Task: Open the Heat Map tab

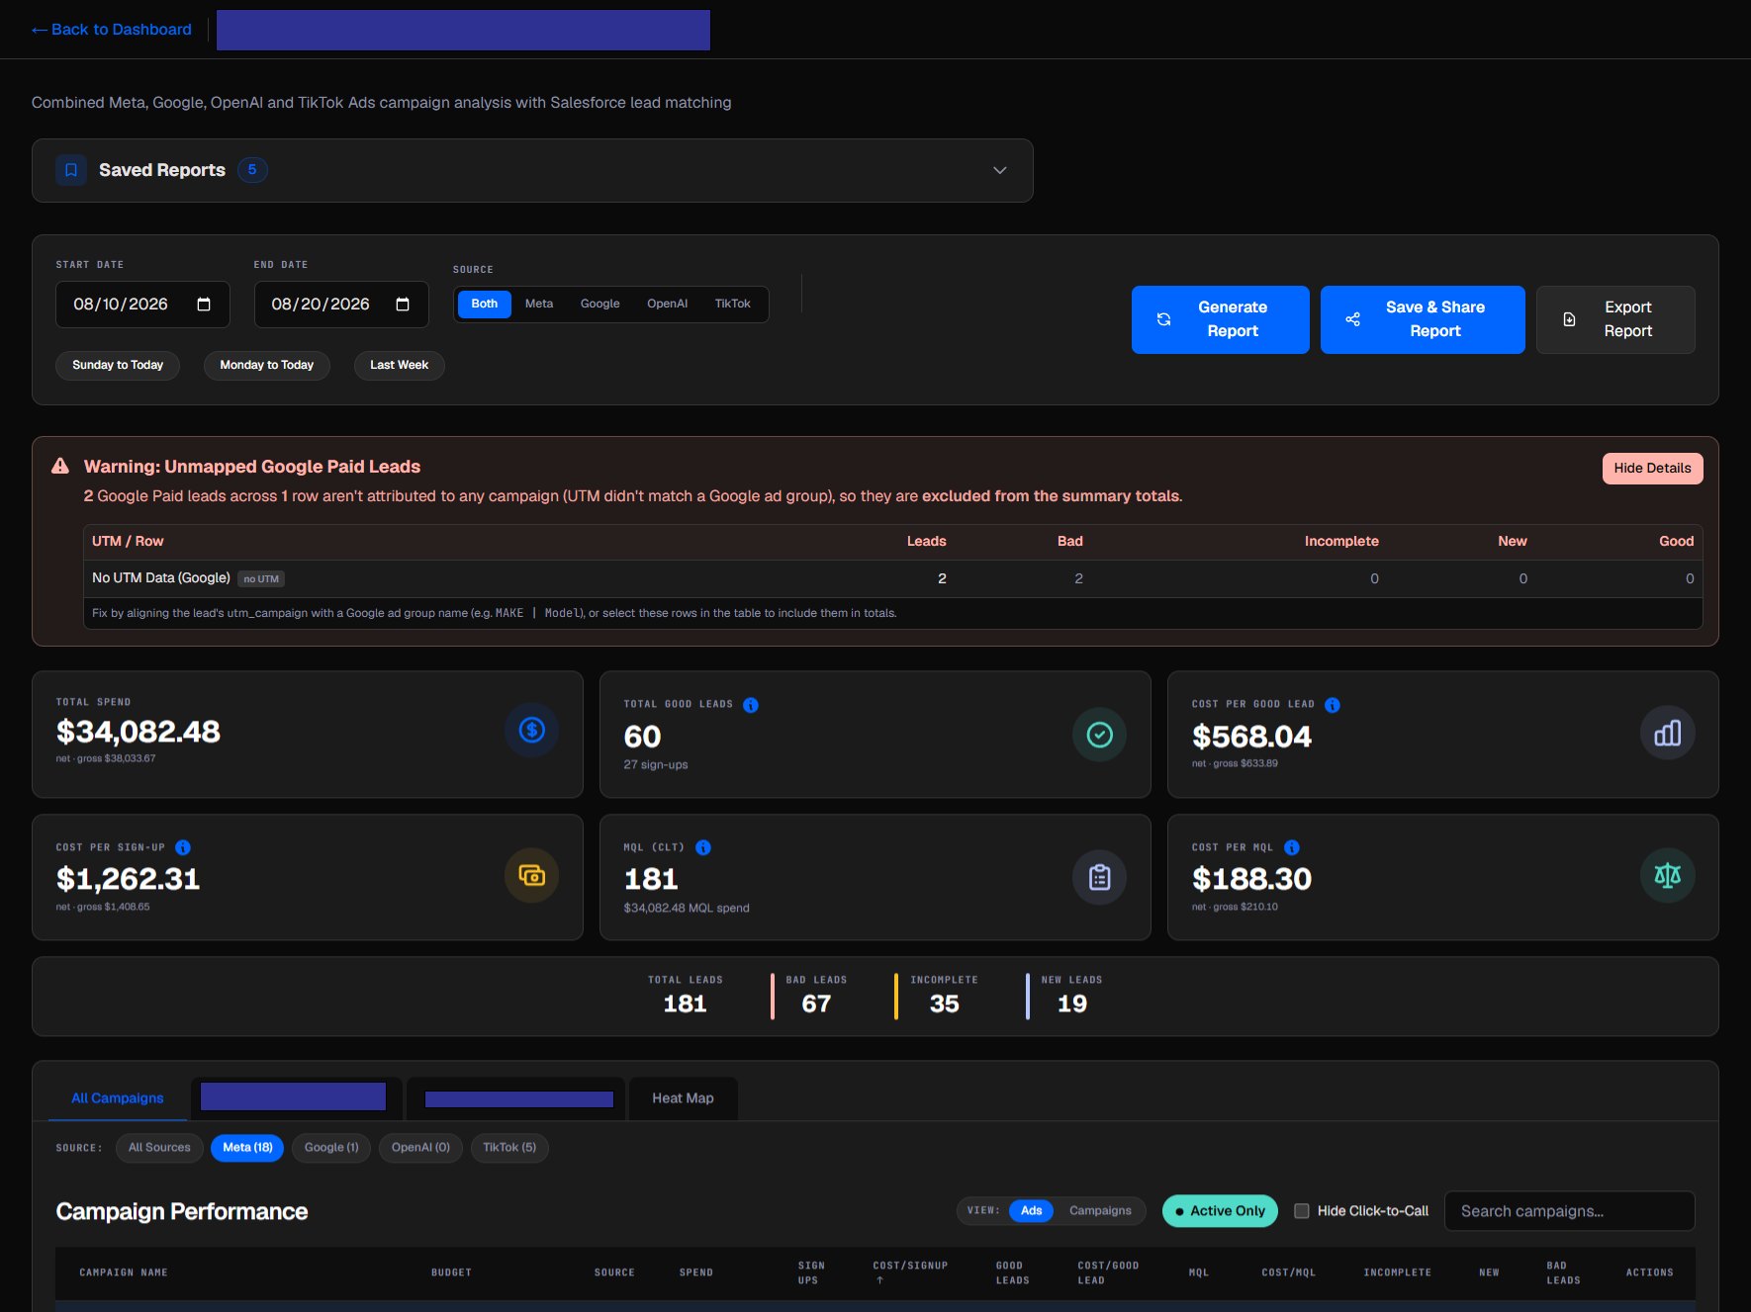Action: click(683, 1098)
